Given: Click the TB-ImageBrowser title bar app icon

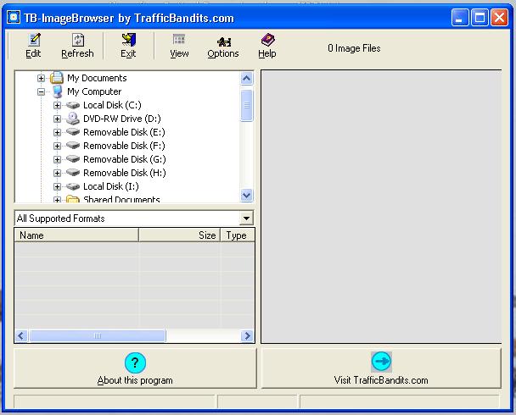Looking at the screenshot, I should click(x=14, y=17).
